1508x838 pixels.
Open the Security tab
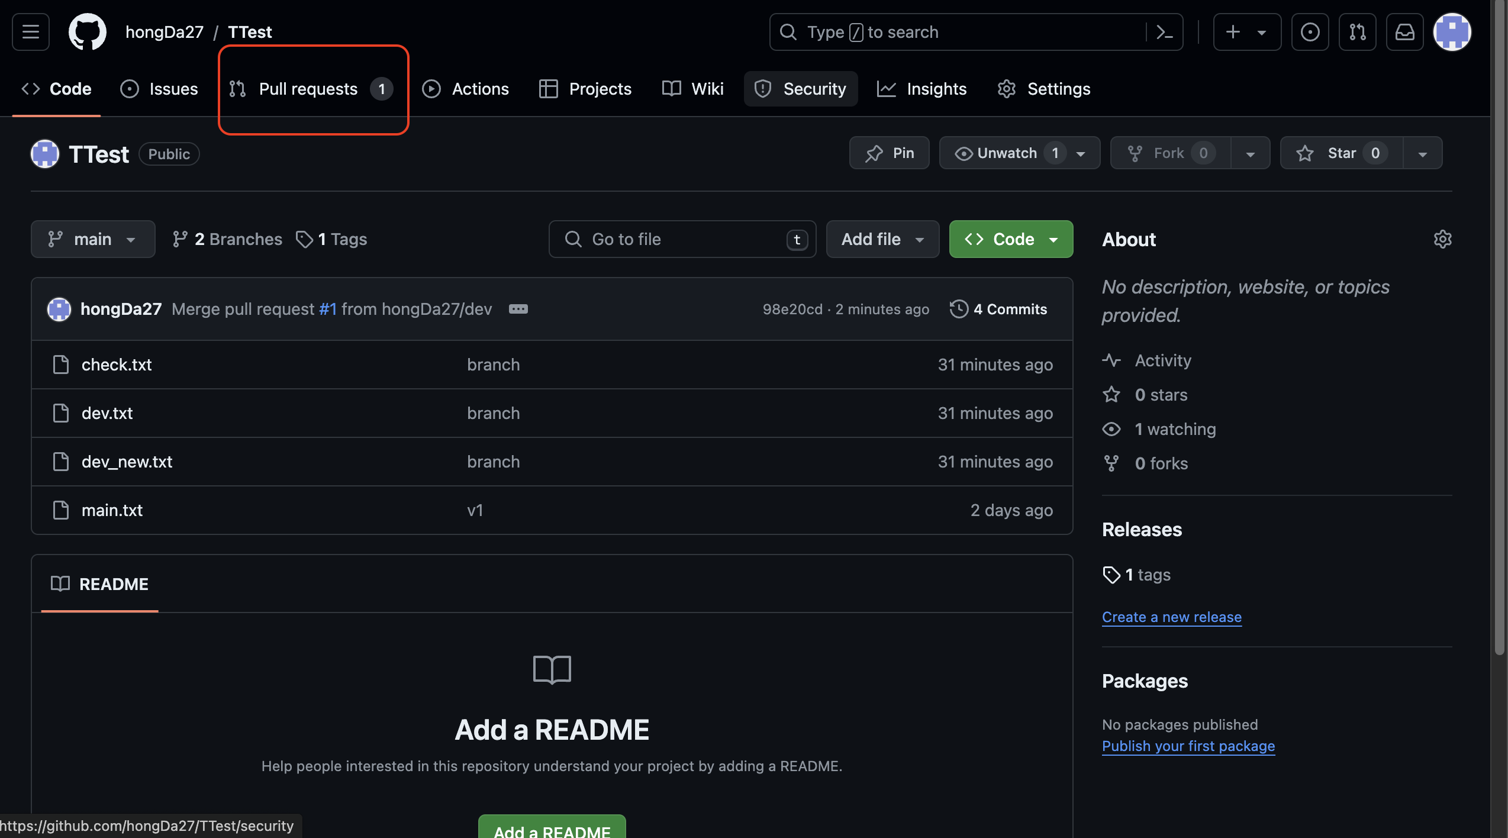point(801,89)
